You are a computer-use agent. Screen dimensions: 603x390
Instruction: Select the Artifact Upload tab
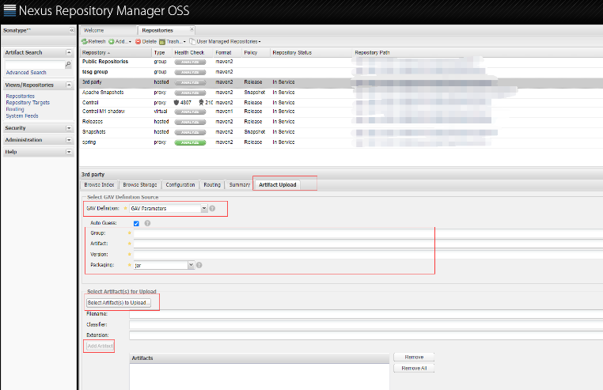pyautogui.click(x=278, y=185)
